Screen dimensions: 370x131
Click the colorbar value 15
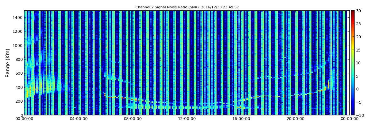(358, 50)
